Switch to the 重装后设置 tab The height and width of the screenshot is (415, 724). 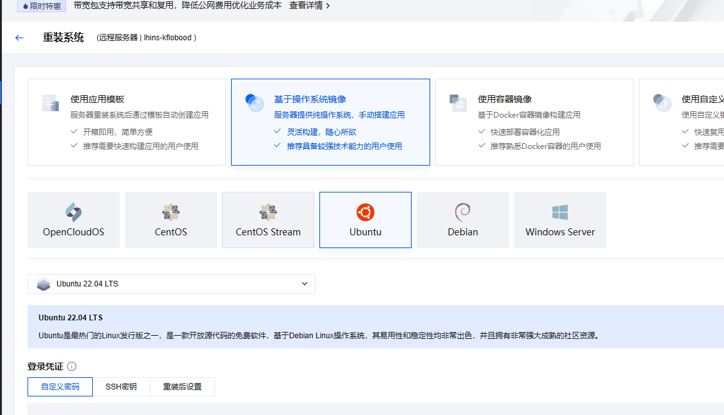click(182, 387)
